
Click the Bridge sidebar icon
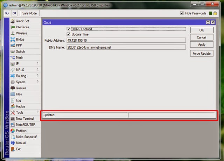pos(13,39)
